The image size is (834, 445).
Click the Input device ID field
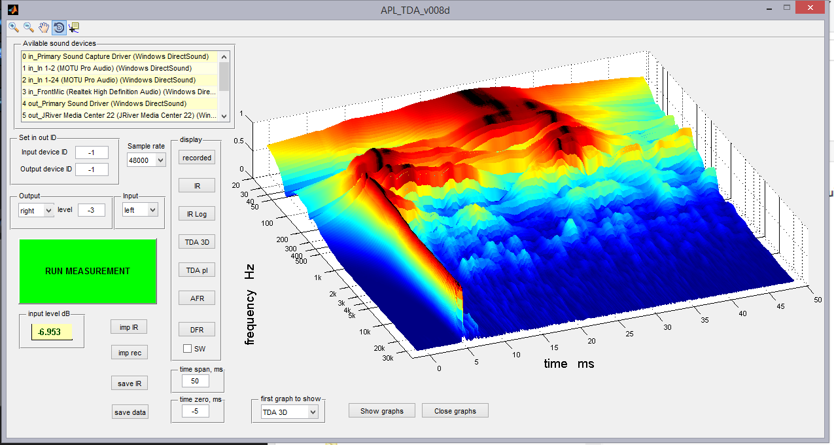click(x=92, y=152)
